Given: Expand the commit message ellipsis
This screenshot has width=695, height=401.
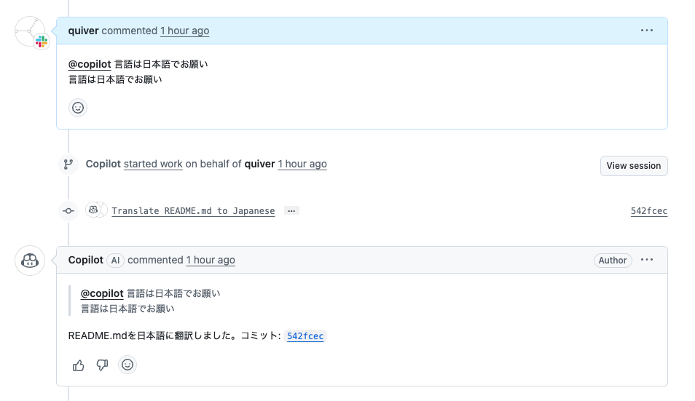Looking at the screenshot, I should click(x=291, y=211).
